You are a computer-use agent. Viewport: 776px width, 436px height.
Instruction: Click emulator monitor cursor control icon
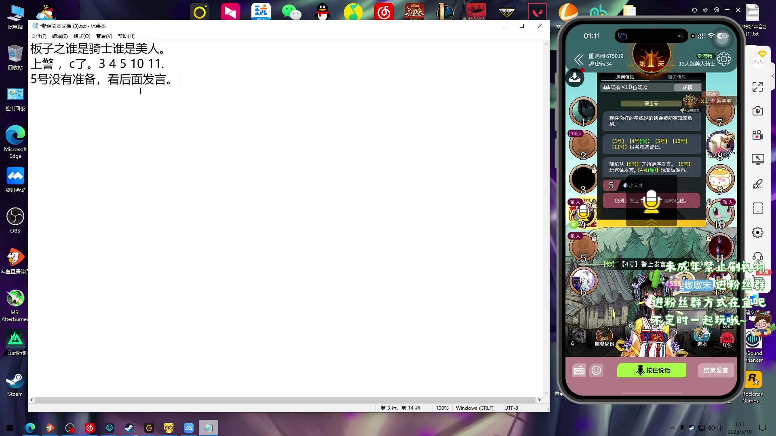(x=758, y=159)
